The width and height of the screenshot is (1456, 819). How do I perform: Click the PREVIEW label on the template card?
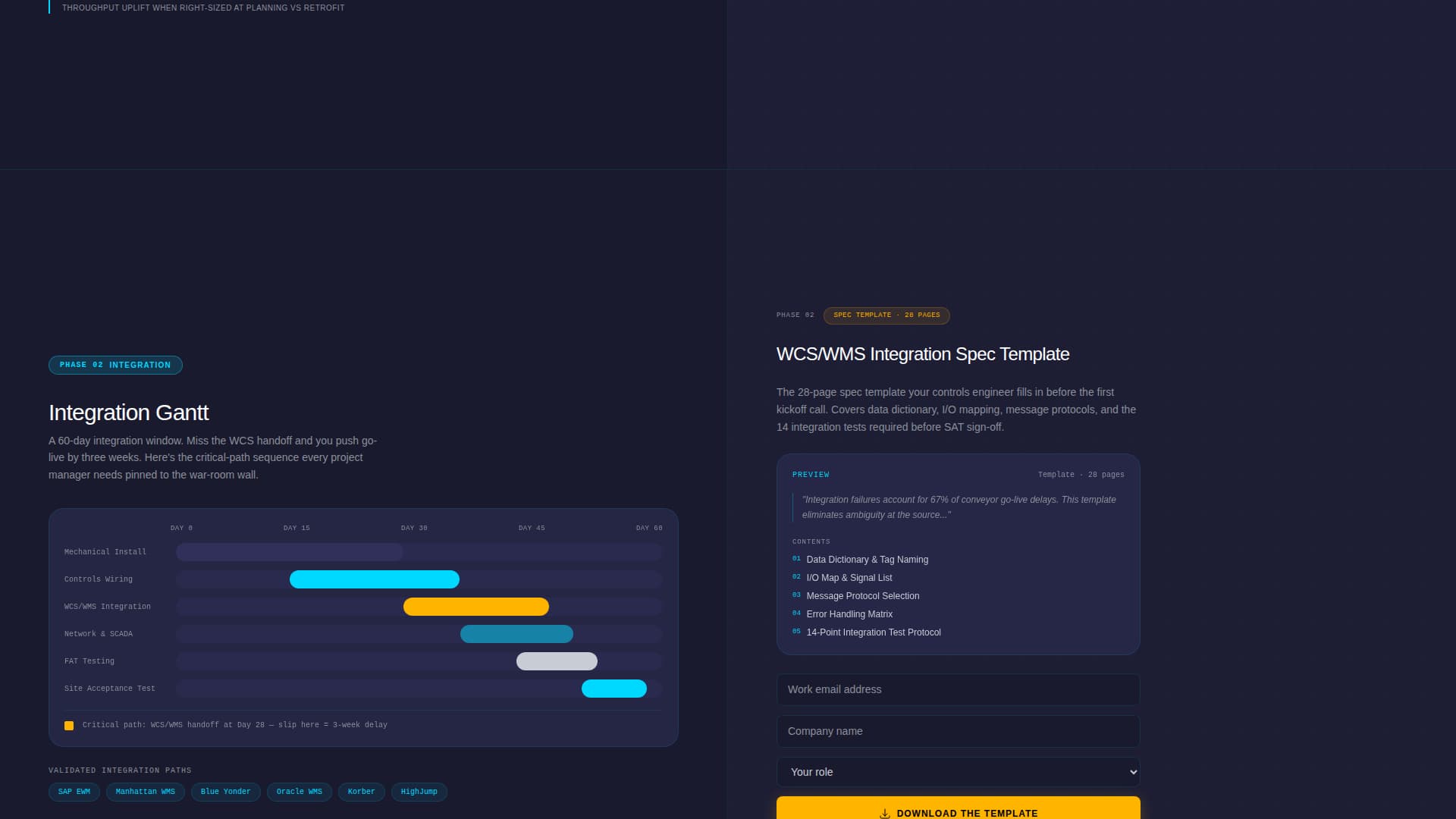[810, 474]
